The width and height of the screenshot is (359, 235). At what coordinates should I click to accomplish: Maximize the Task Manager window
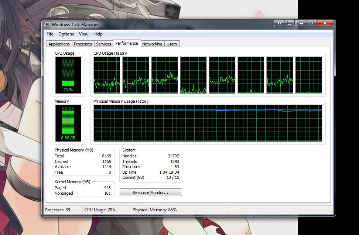pyautogui.click(x=311, y=23)
